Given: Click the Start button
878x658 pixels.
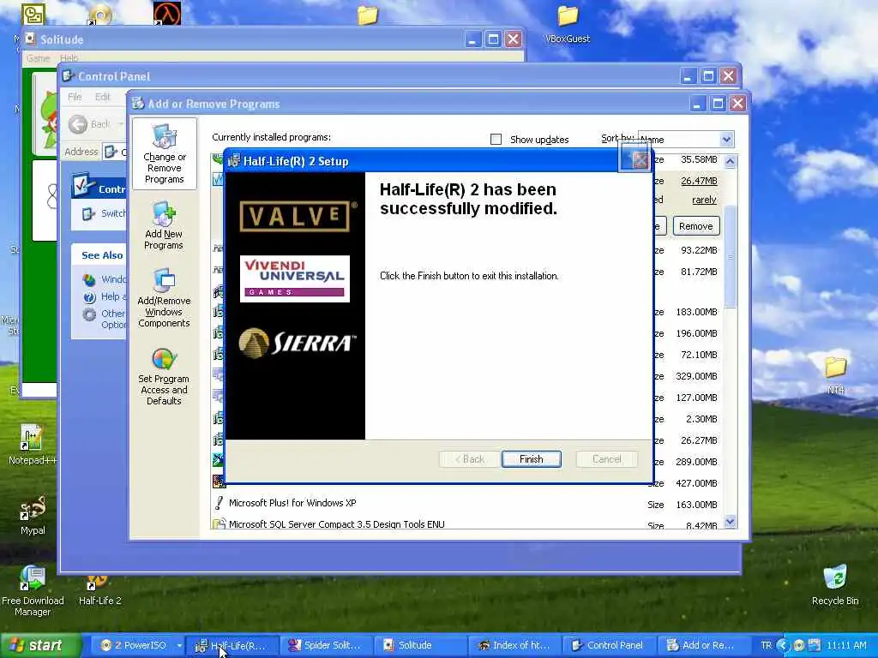Looking at the screenshot, I should (x=39, y=645).
